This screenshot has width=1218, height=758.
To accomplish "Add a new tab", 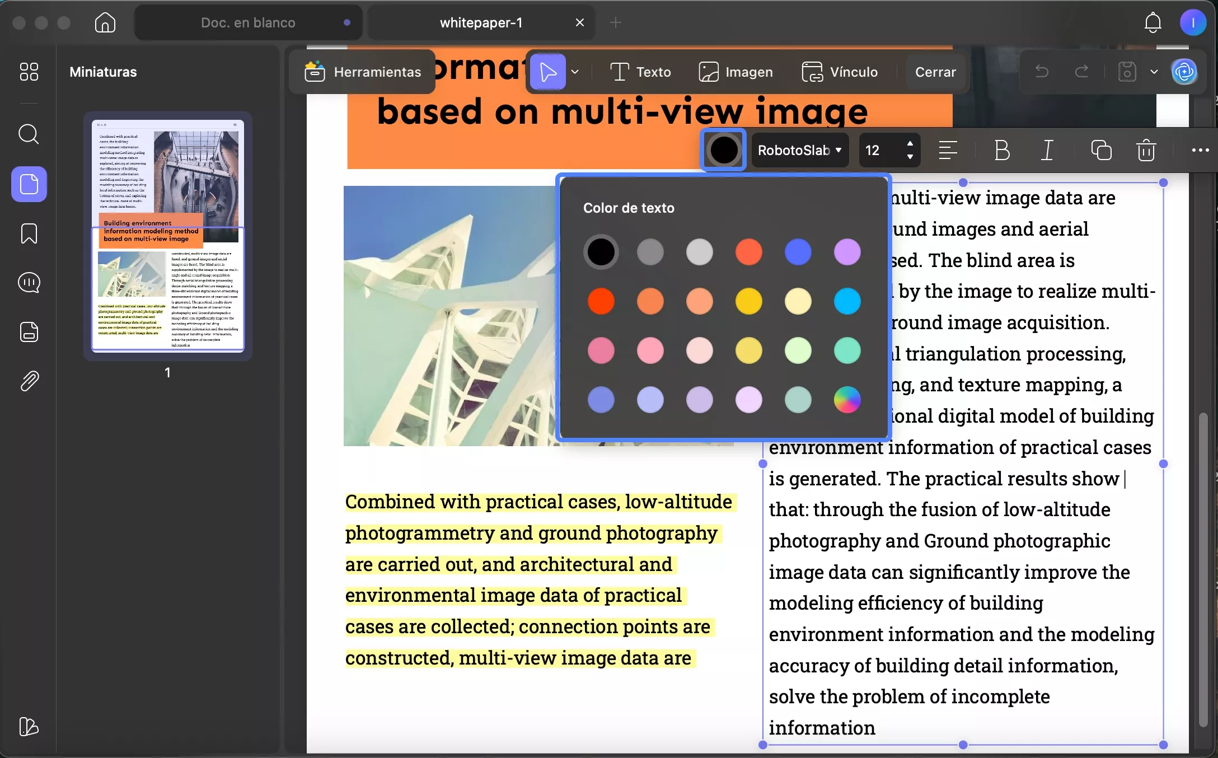I will [616, 22].
